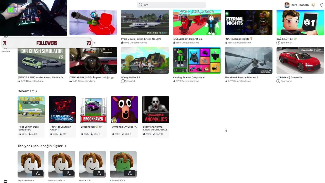Click thumbs-up icon under Blackhawk Rescue
This screenshot has width=325, height=183.
click(x=226, y=81)
